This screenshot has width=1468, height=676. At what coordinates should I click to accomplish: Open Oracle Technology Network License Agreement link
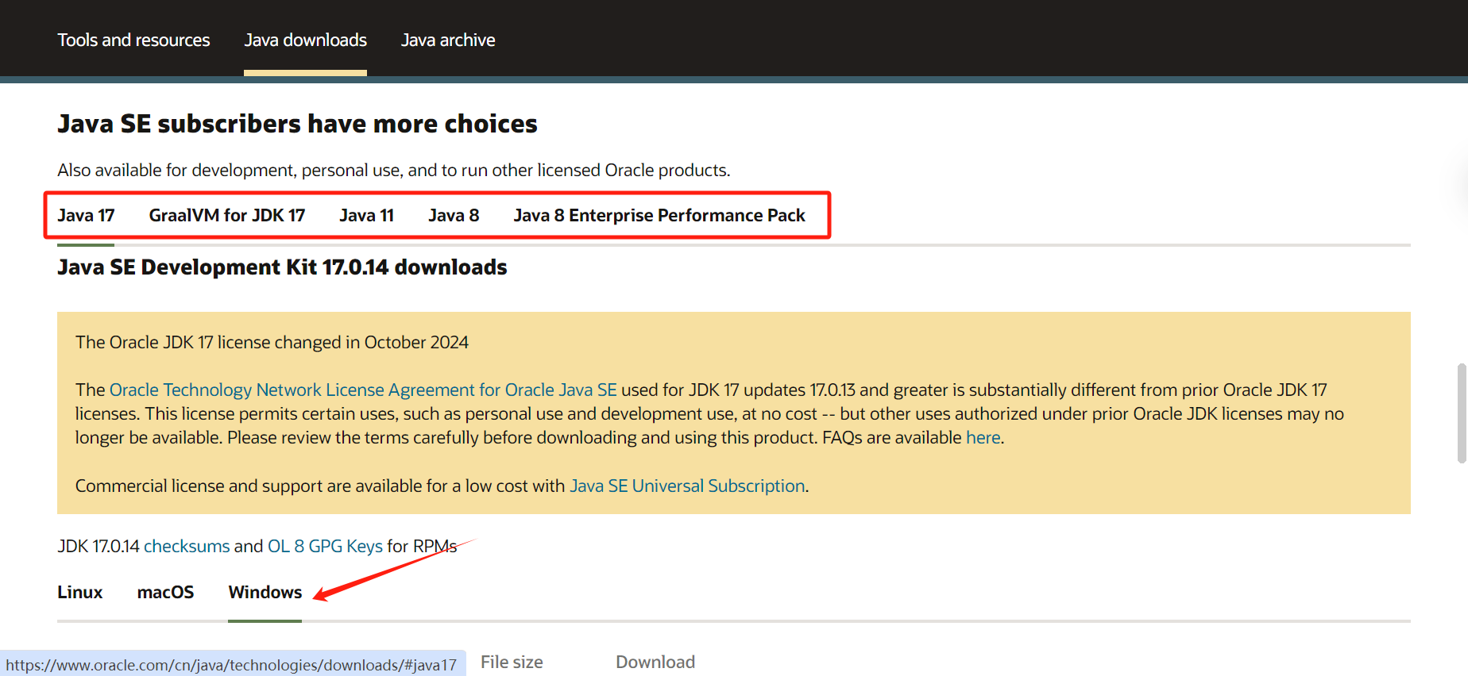click(x=363, y=390)
